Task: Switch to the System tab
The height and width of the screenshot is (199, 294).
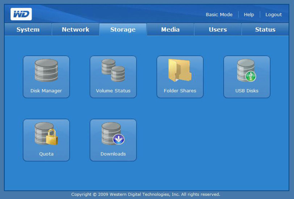Action: [28, 29]
